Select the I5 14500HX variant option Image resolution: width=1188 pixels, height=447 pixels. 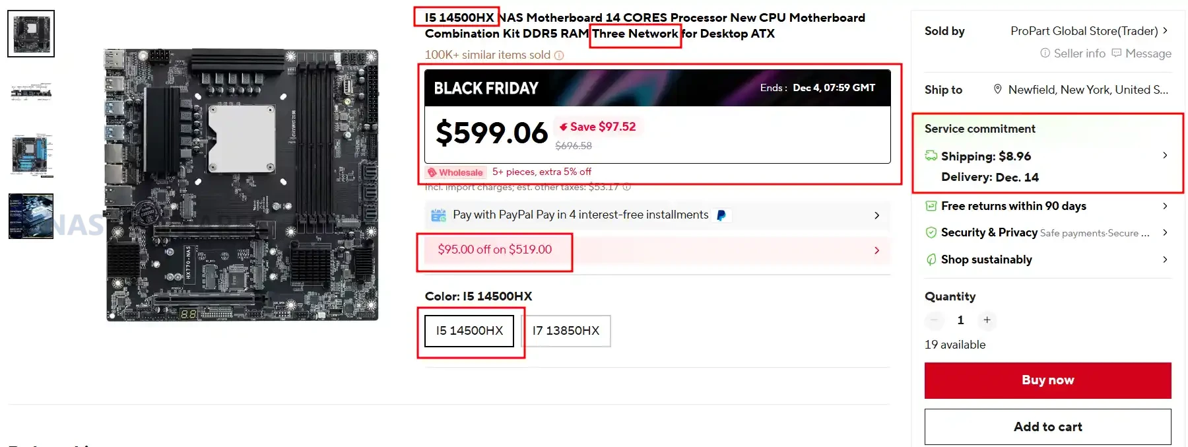(x=469, y=331)
